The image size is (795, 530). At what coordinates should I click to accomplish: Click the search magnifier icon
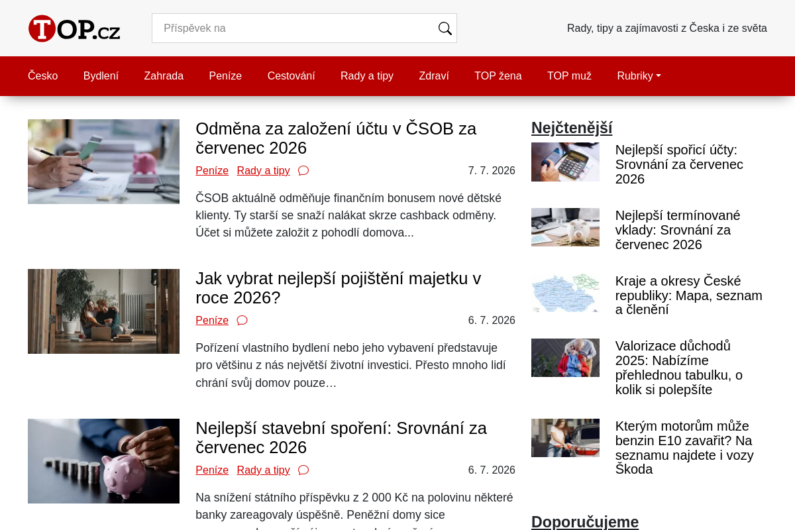[445, 28]
